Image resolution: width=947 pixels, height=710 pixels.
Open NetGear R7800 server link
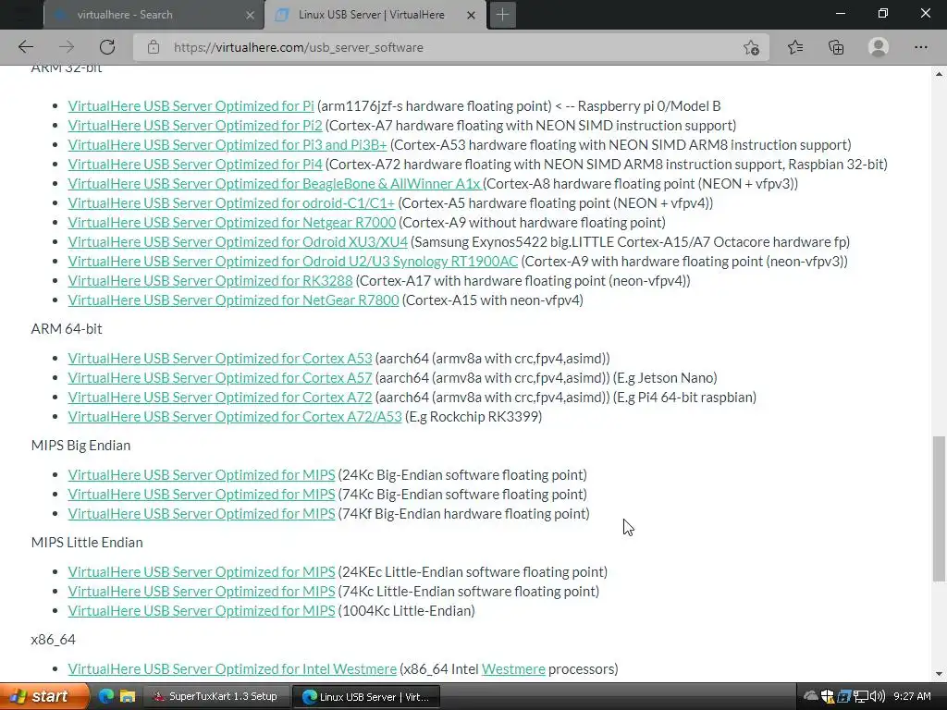pyautogui.click(x=233, y=300)
